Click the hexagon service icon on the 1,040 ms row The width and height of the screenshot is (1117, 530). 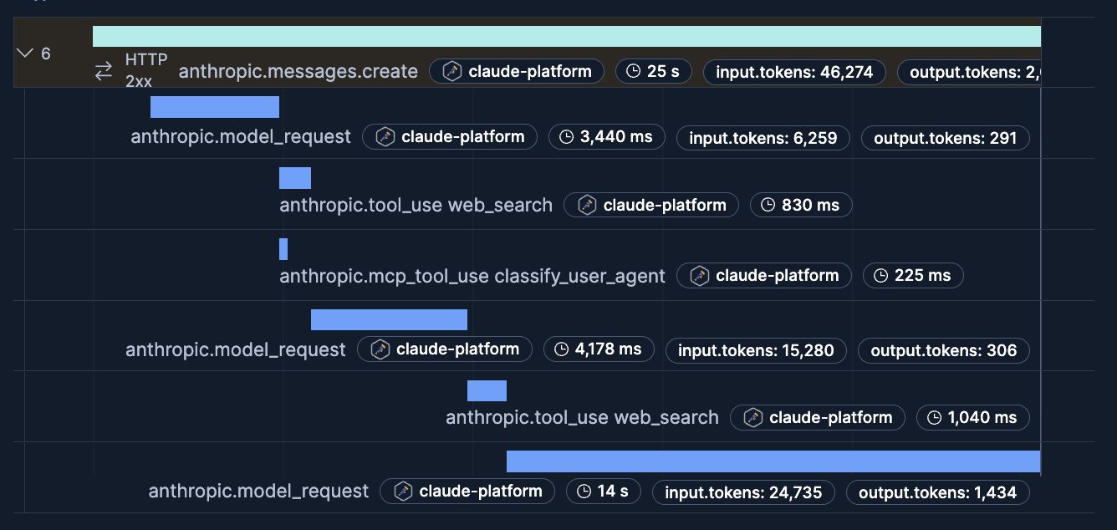pos(753,417)
